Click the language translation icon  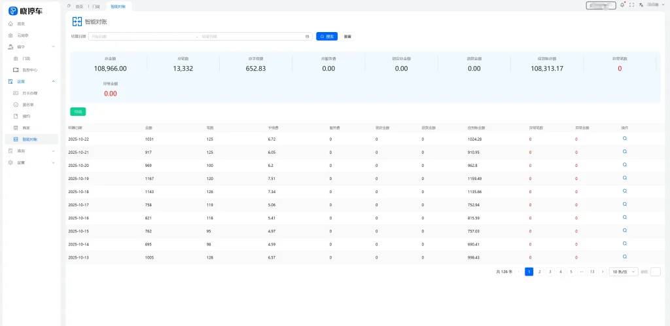[641, 5]
